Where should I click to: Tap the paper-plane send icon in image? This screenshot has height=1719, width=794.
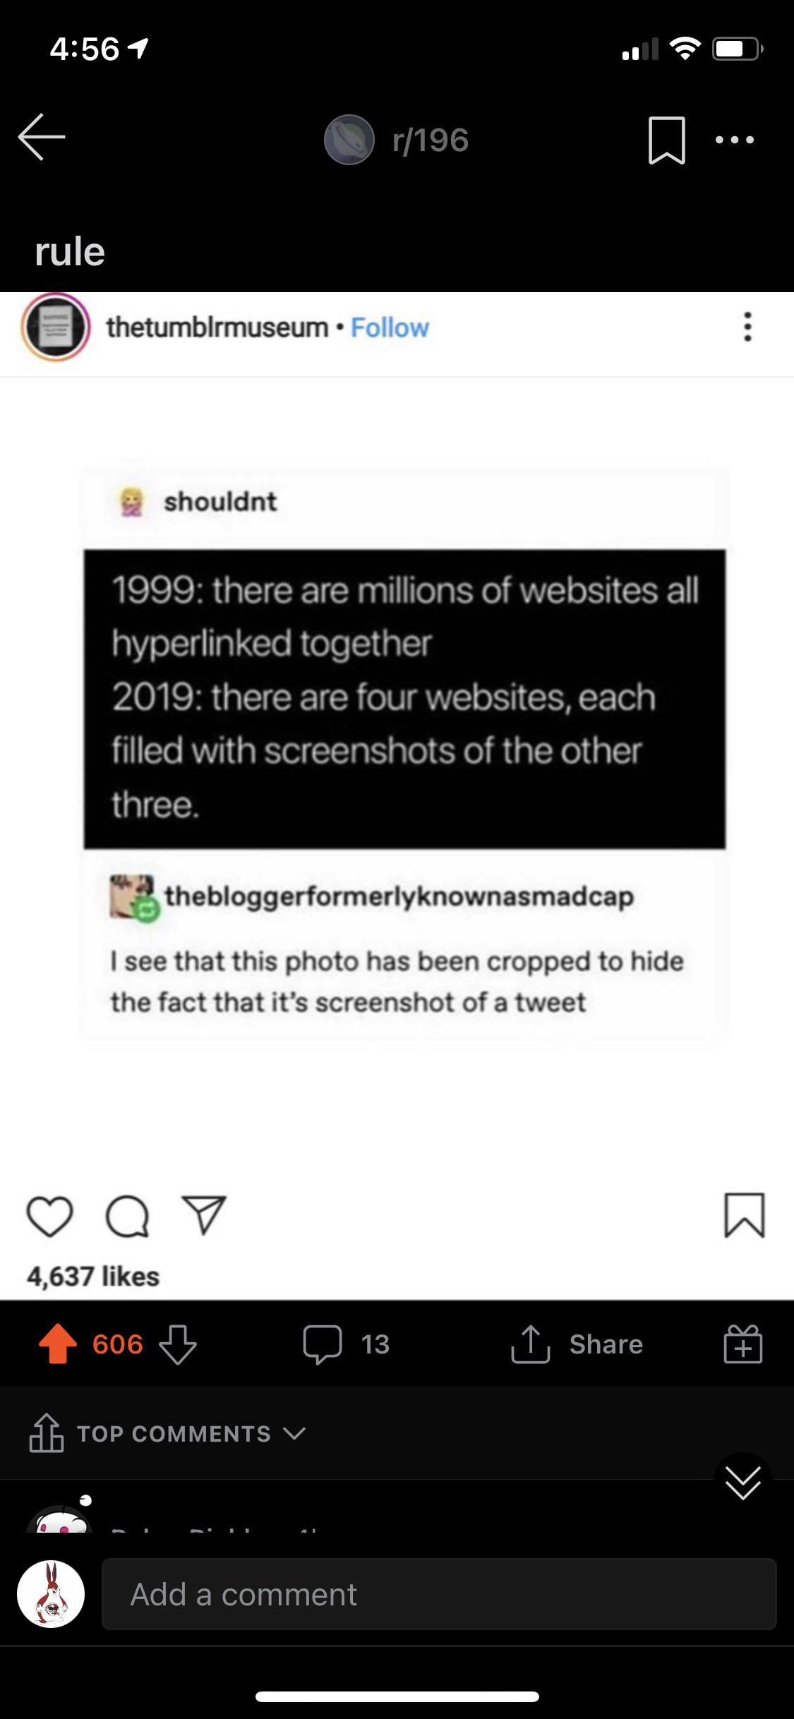coord(204,1214)
